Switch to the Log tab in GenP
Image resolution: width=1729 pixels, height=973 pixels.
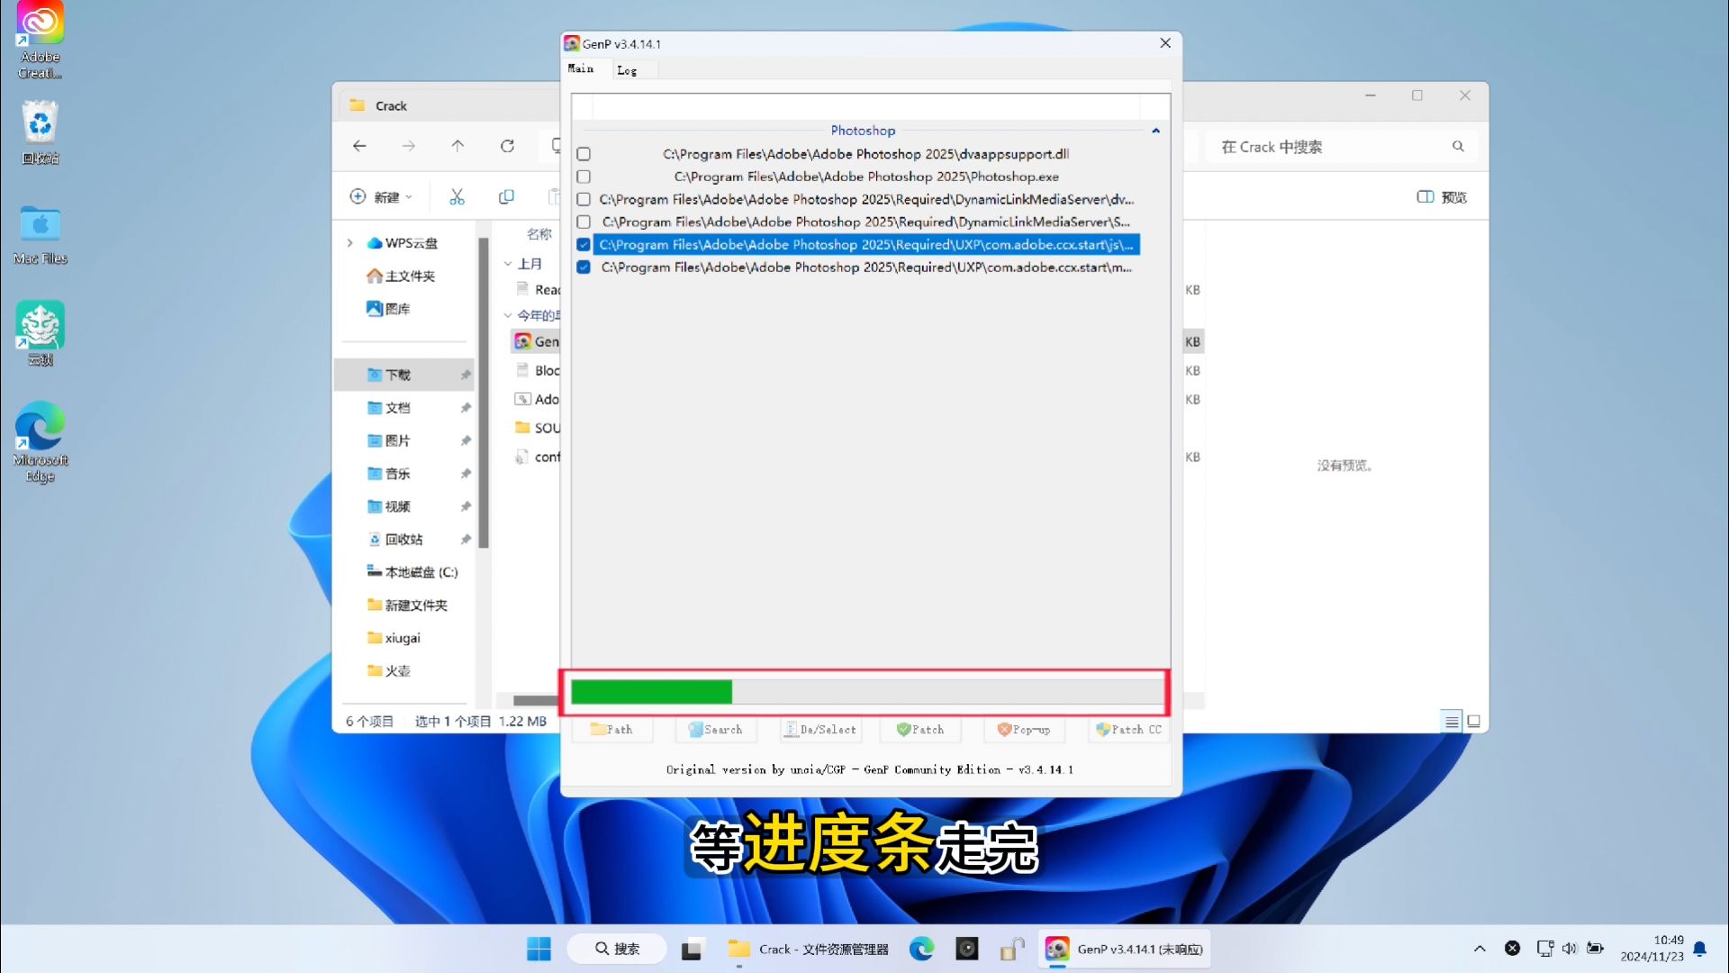point(627,70)
